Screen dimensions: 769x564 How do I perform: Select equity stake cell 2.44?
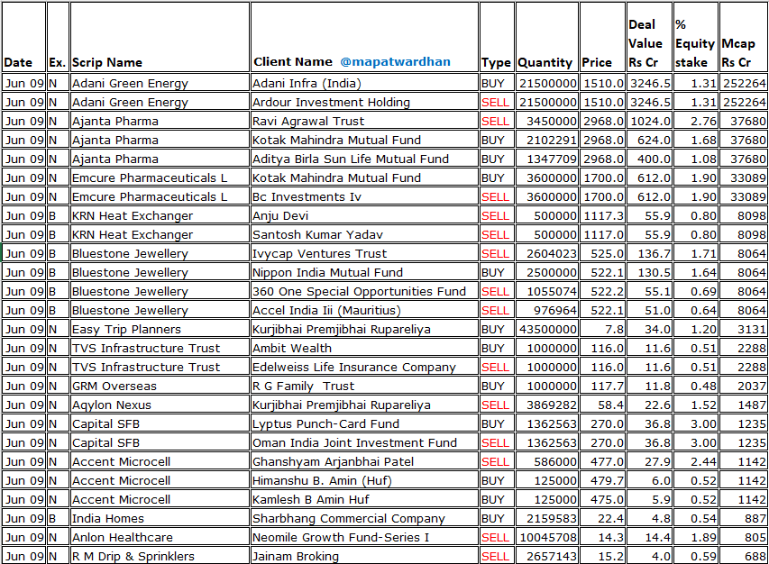[696, 461]
